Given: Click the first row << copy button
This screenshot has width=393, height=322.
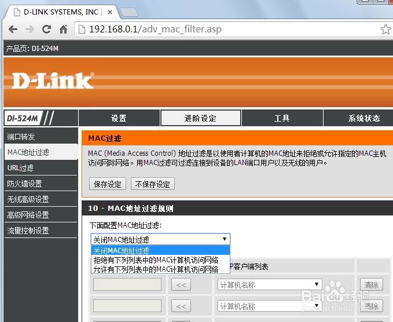Looking at the screenshot, I should pos(181,284).
